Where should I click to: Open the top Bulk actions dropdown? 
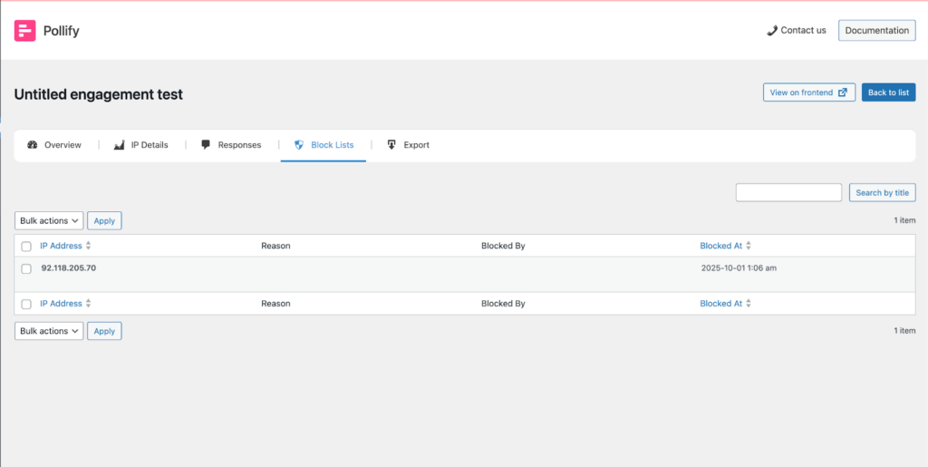click(x=49, y=220)
